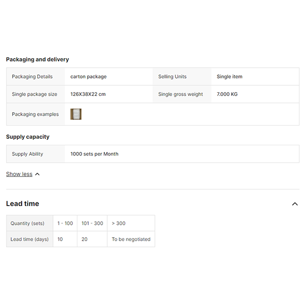The width and height of the screenshot is (306, 306).
Task: Select the > 300 quantity cell
Action: point(118,223)
